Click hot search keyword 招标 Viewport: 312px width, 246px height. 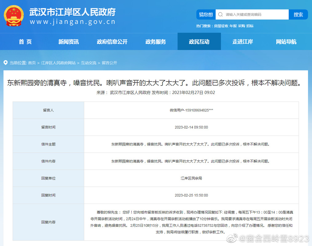click(250, 26)
